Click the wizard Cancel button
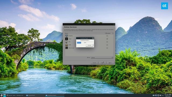Image resolution: width=172 pixels, height=97 pixels. pyautogui.click(x=94, y=63)
